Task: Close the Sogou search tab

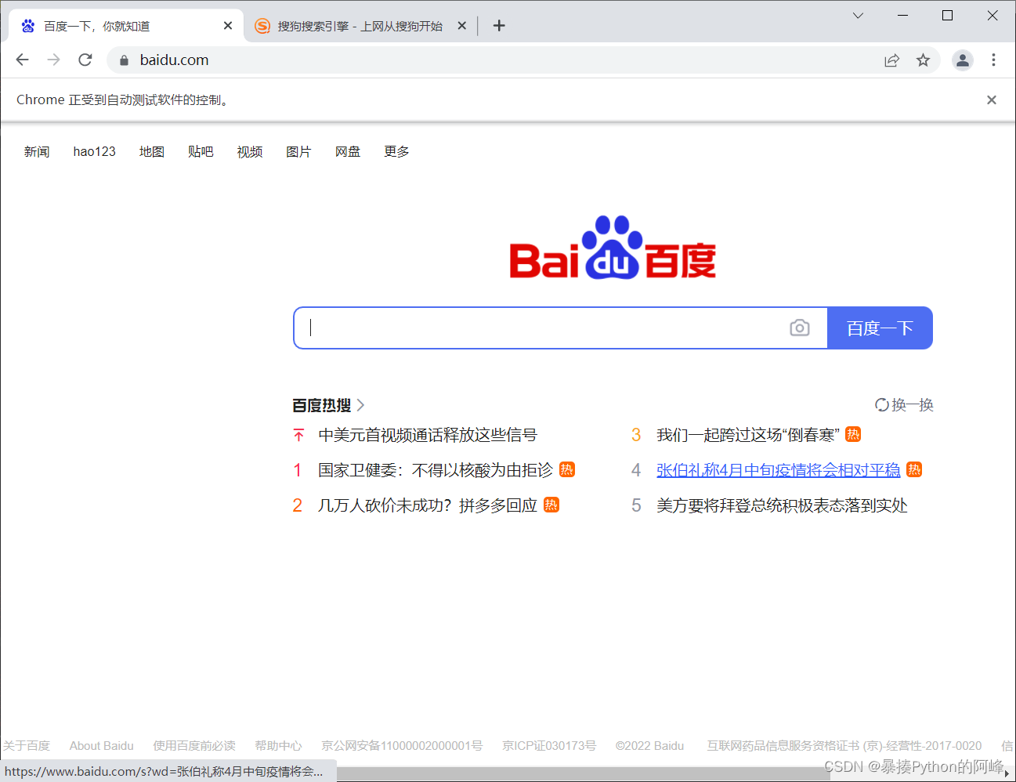Action: tap(462, 26)
